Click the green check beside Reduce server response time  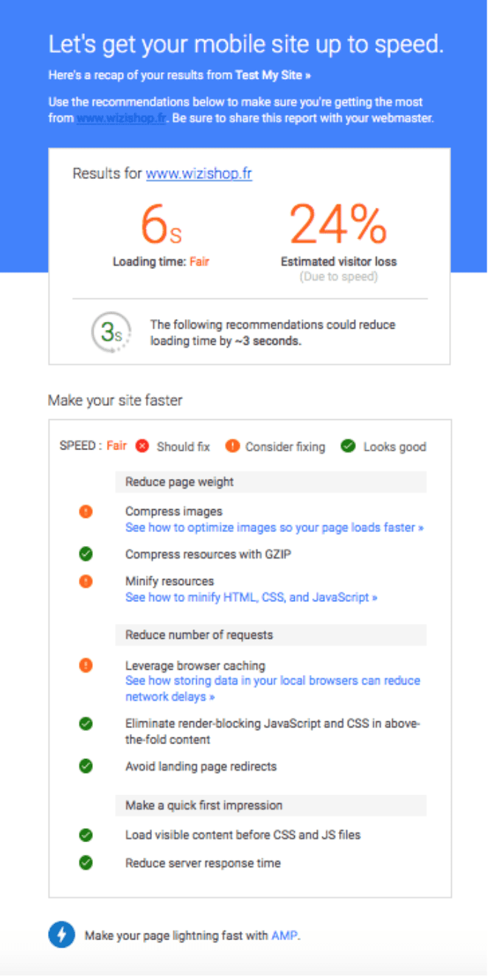[86, 863]
